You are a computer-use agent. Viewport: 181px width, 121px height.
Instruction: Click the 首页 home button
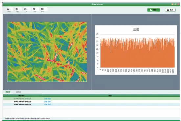170,10
